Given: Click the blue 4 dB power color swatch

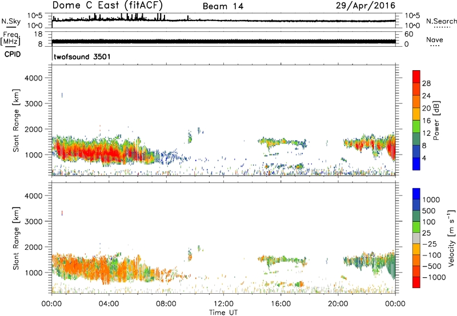Looking at the screenshot, I should pyautogui.click(x=416, y=164).
